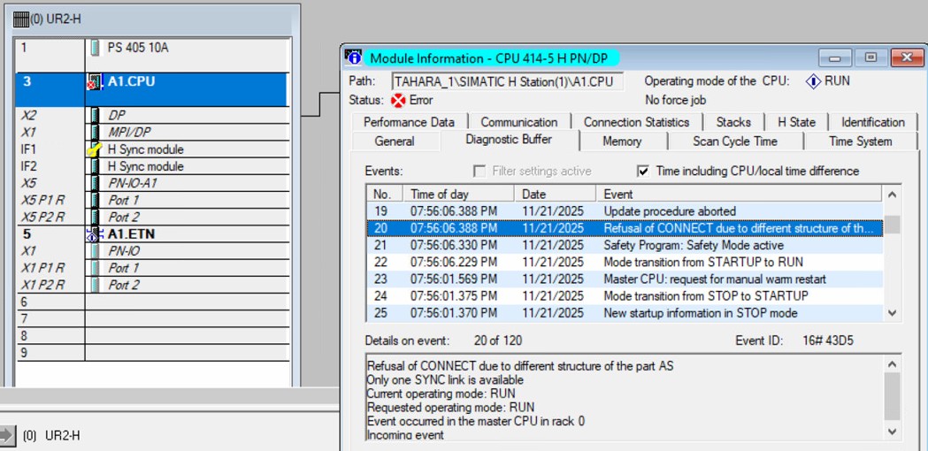The height and width of the screenshot is (451, 928).
Task: Select the PS 405 10A power supply icon
Action: [95, 48]
